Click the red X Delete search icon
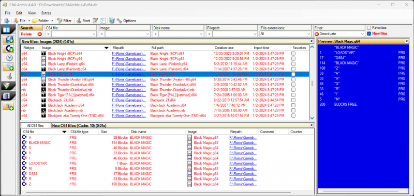This screenshot has width=414, height=196. point(40,34)
